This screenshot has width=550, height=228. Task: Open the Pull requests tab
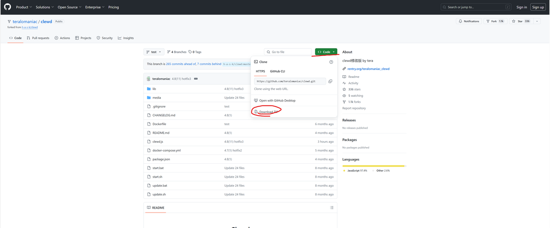38,38
